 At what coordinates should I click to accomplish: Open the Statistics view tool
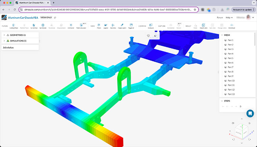[x=113, y=26]
